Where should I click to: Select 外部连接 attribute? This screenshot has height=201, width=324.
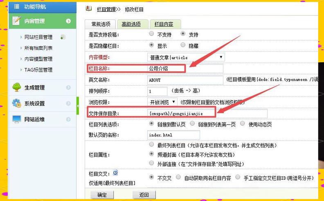point(151,163)
